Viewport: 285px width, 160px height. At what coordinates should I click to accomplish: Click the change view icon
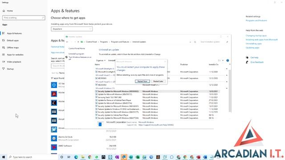tap(219, 60)
